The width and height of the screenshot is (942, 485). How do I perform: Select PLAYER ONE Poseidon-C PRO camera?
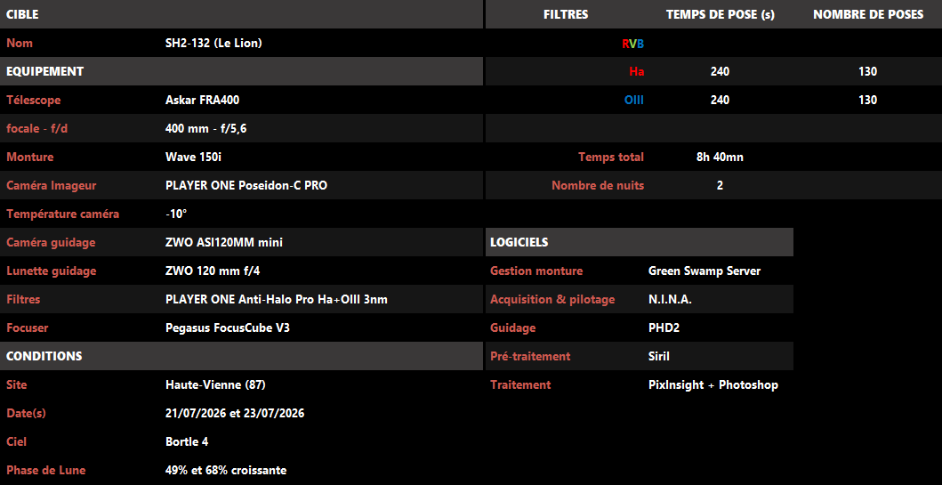(x=246, y=186)
